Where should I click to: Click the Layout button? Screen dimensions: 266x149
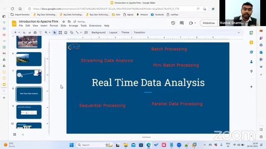113,32
